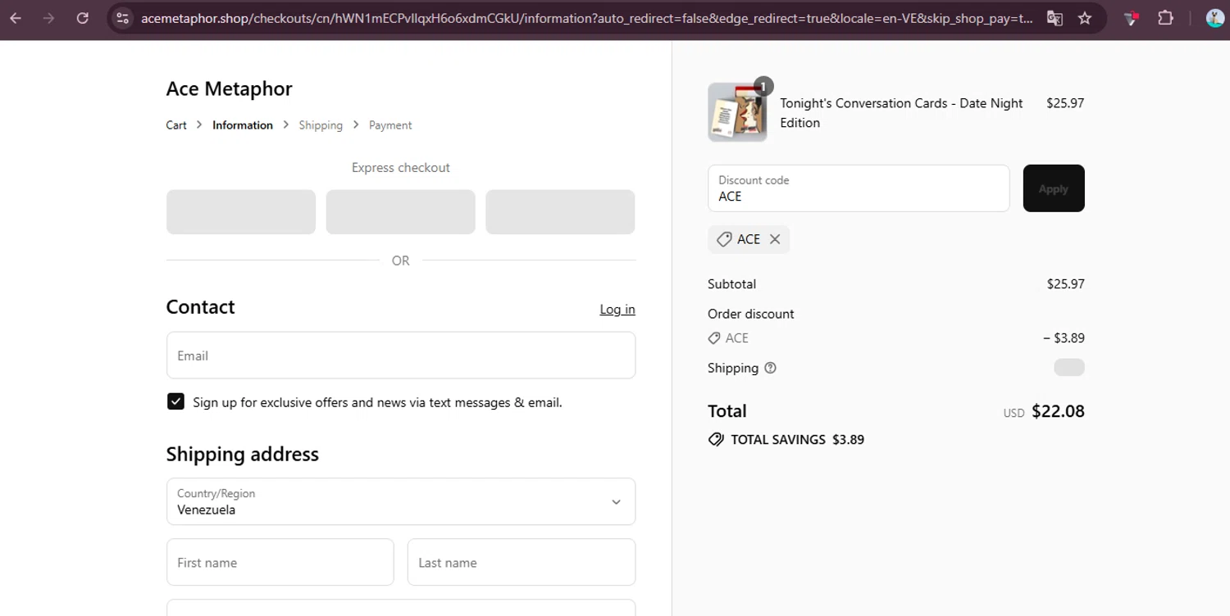1230x616 pixels.
Task: Click the browser address bar URL
Action: (x=586, y=18)
